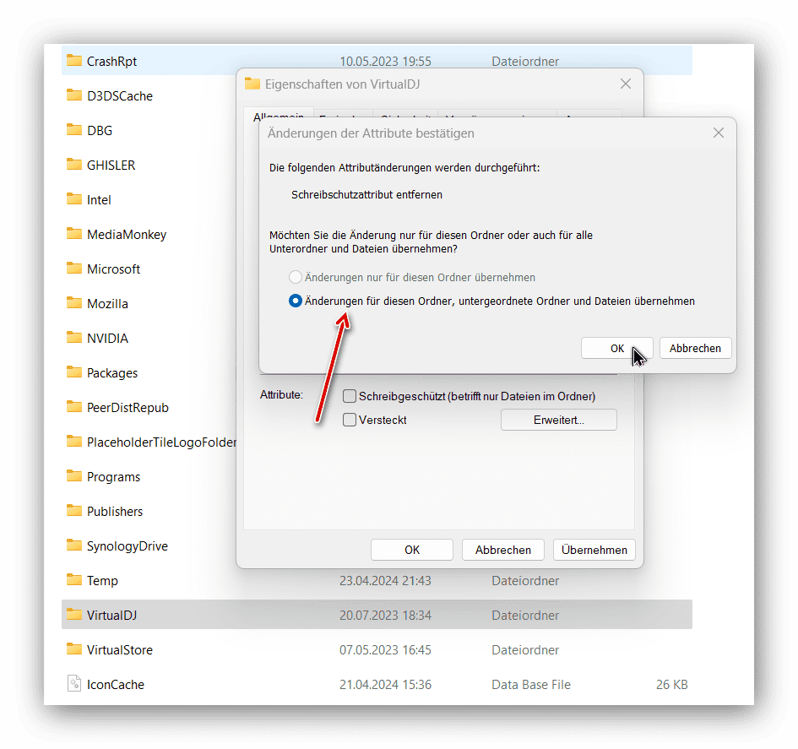Open the Erweitert... attributes dialog
Screen dimensions: 798x749
tap(559, 420)
